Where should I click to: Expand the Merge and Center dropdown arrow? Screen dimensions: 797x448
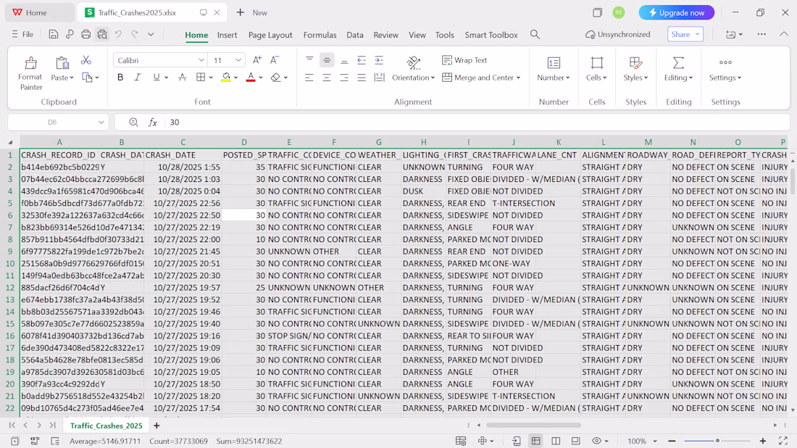pyautogui.click(x=519, y=78)
